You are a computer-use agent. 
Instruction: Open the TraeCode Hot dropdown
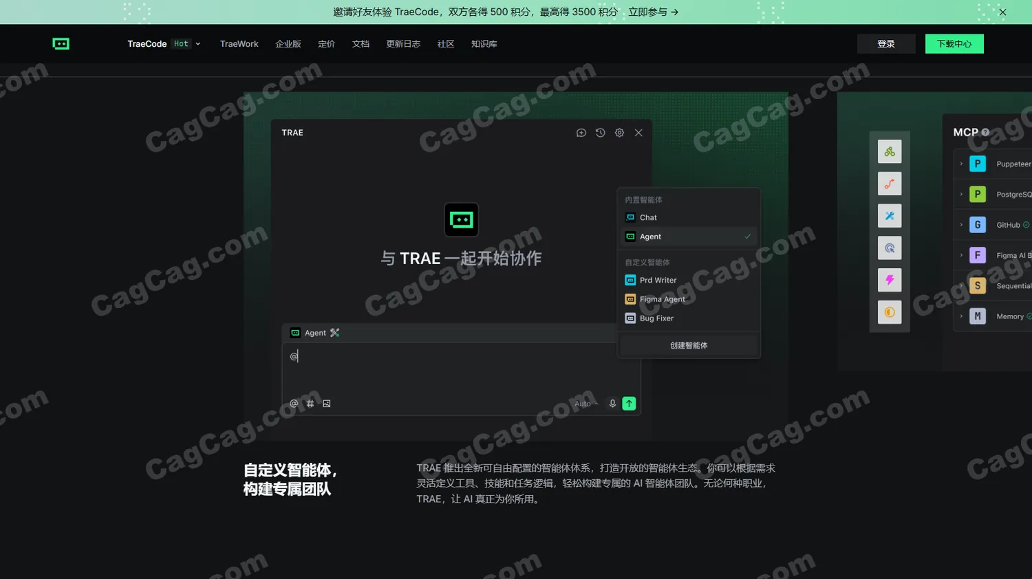point(164,44)
